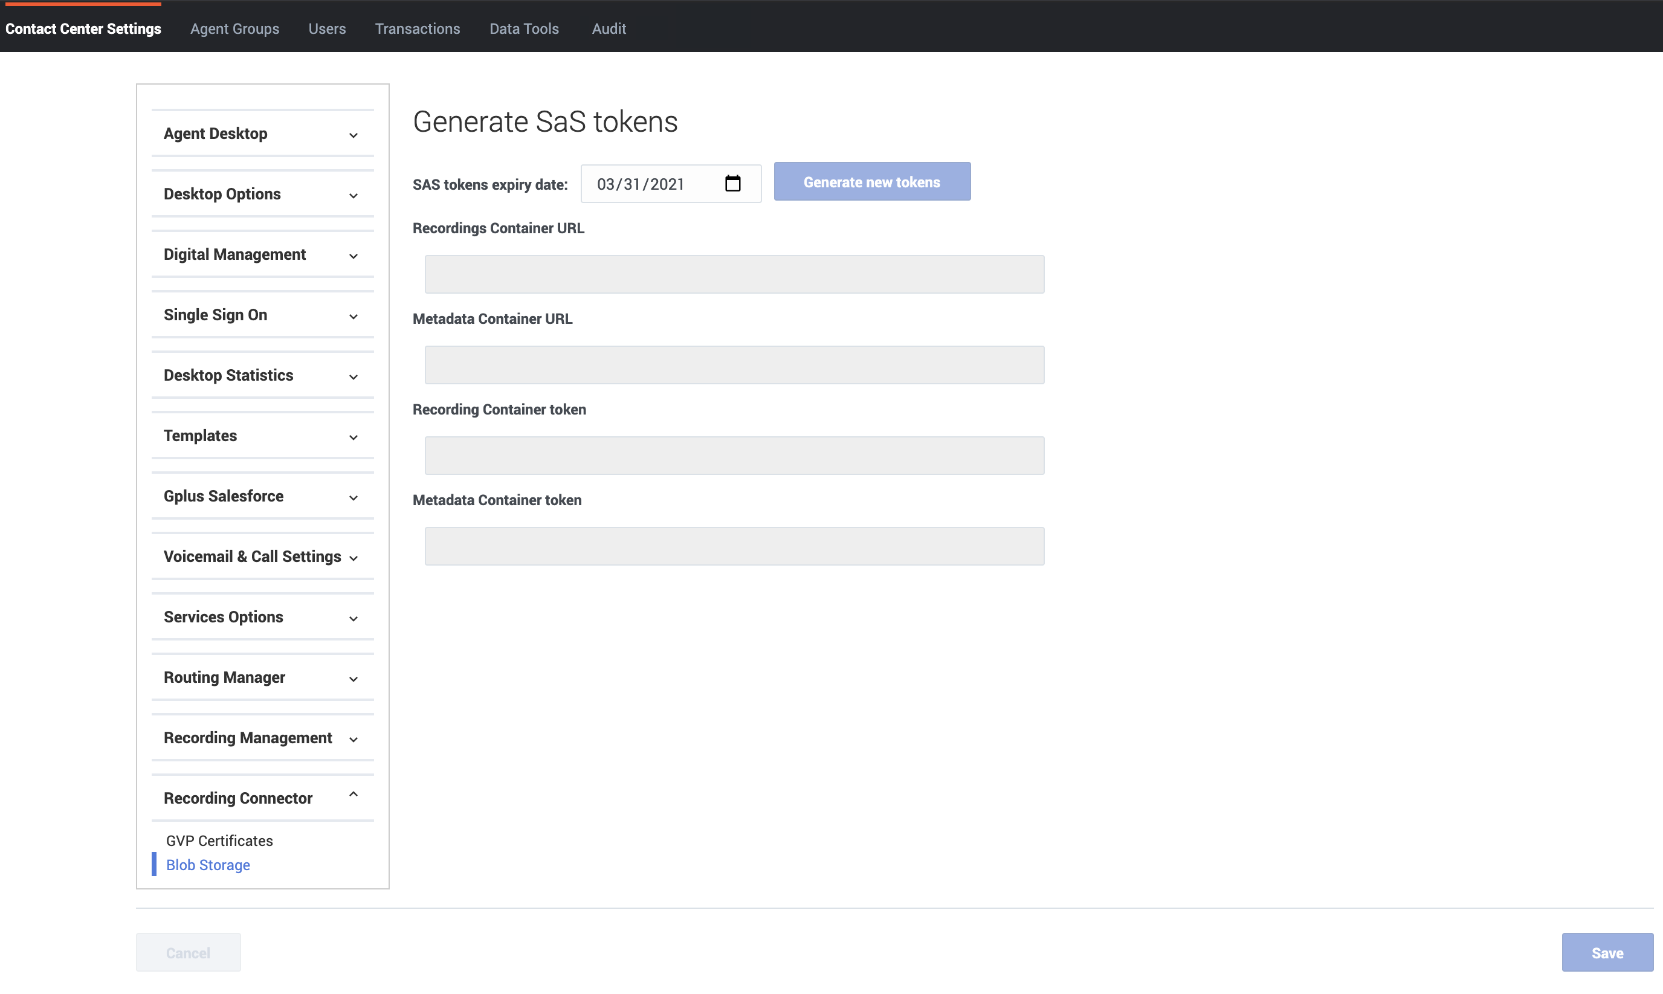Expand the Desktop Options section
The height and width of the screenshot is (994, 1663).
click(x=262, y=194)
